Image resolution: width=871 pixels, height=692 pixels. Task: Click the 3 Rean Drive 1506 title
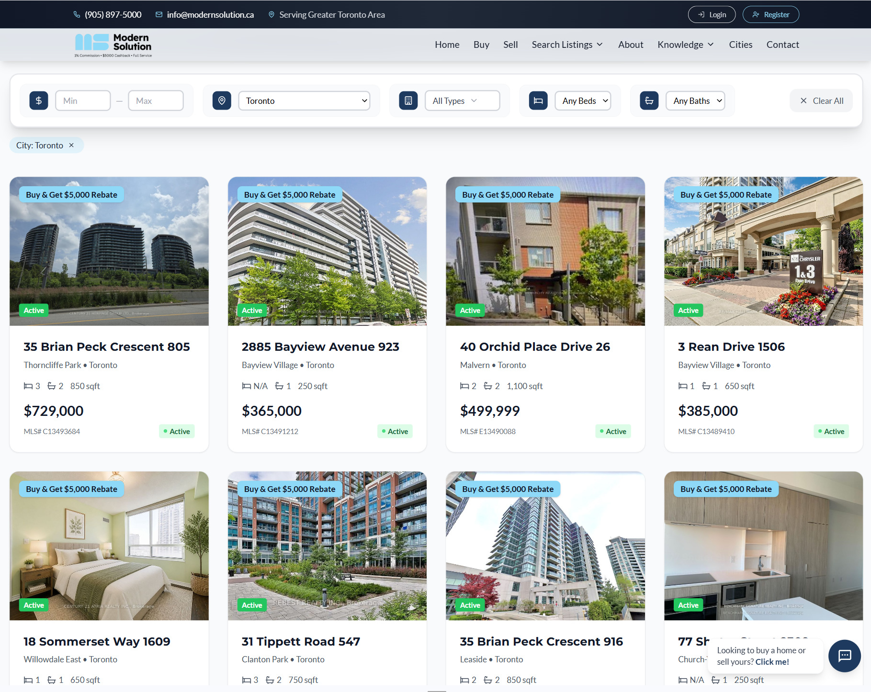(x=731, y=346)
